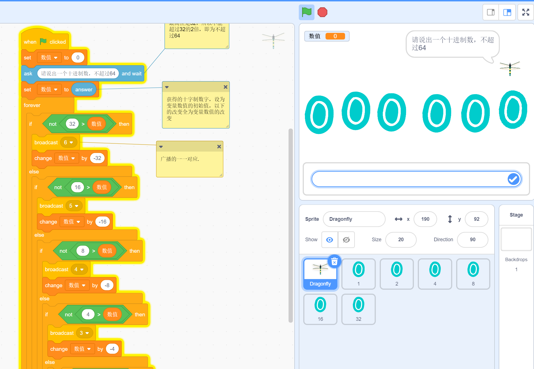Image resolution: width=534 pixels, height=369 pixels.
Task: Open variable dropdown in change by -8 block
Action: coord(77,285)
